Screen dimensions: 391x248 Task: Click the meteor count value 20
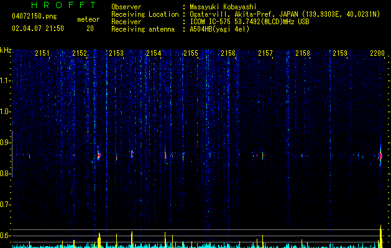[x=90, y=29]
